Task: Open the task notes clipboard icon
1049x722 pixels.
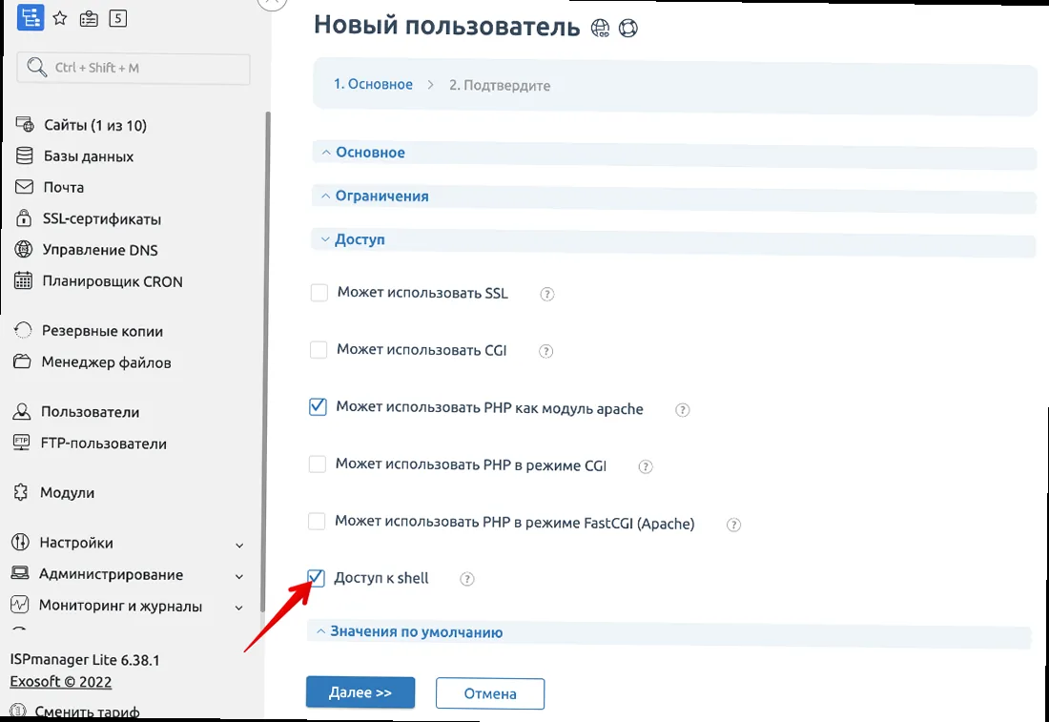Action: point(89,17)
